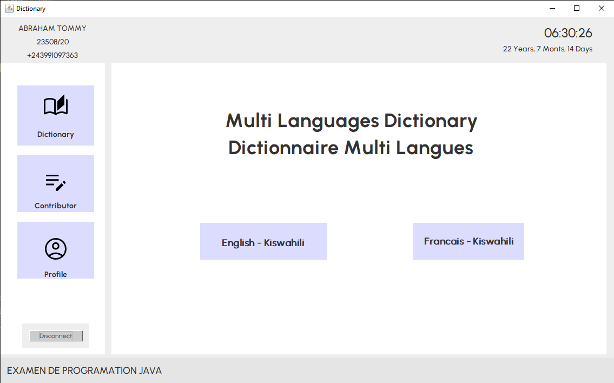Click the student number 23508/20
Screen dimensions: 614x383
51,41
